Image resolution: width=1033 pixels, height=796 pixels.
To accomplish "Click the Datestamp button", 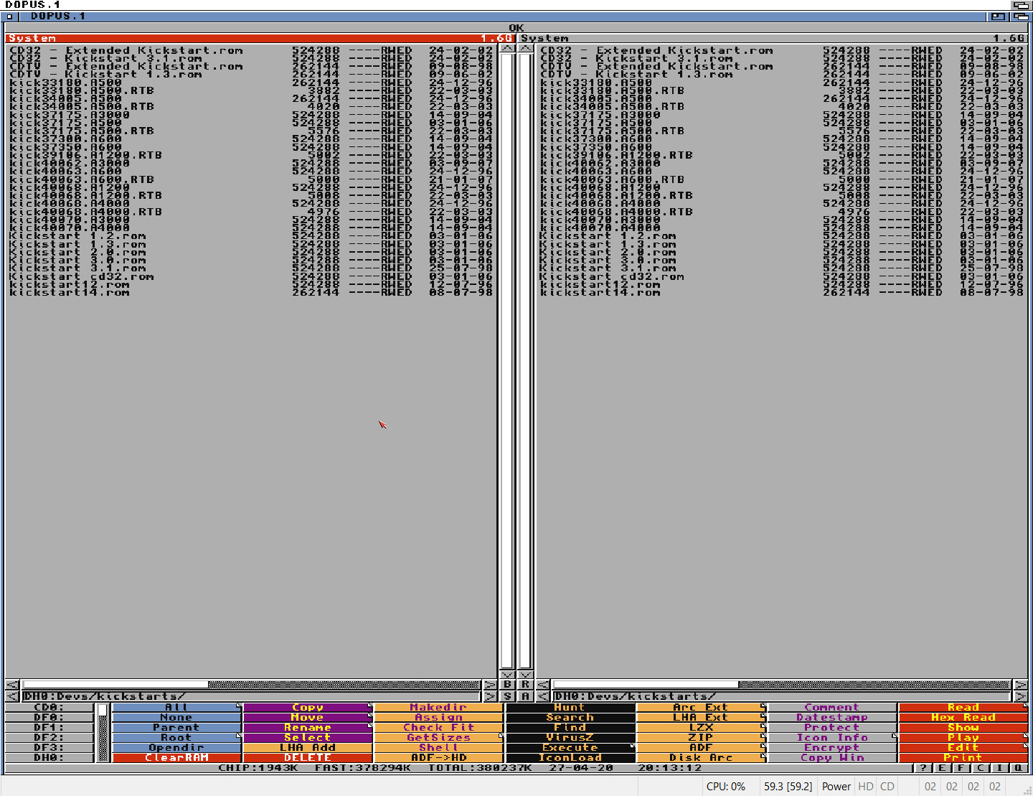I will (832, 717).
